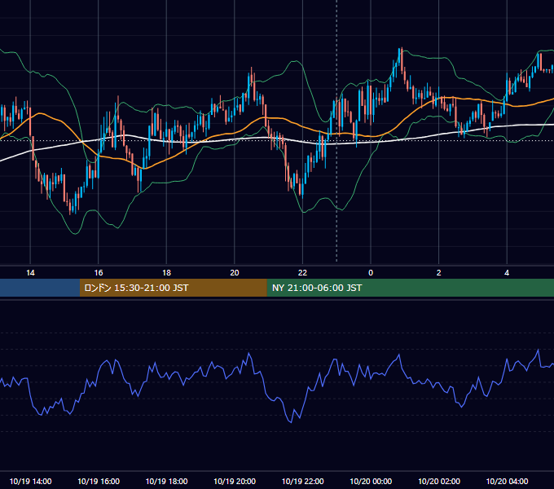Click the hour label 16 on the upper chart axis
Image resolution: width=554 pixels, height=489 pixels.
pos(99,273)
